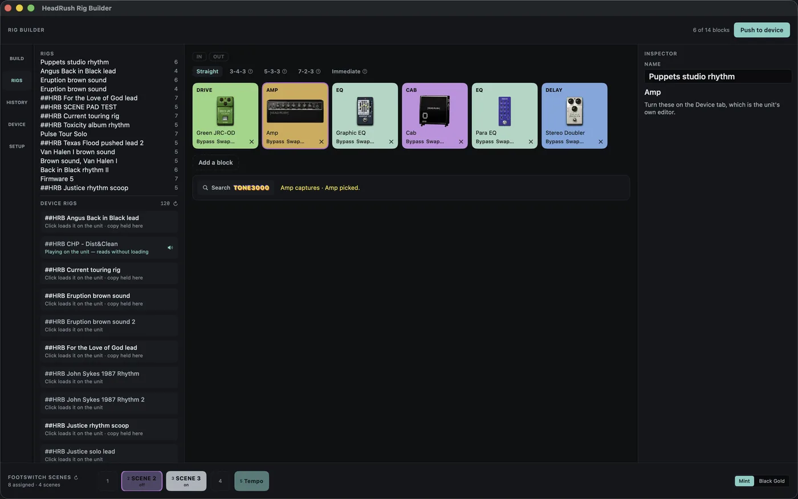
Task: Open Swap options for the Cab block
Action: click(435, 142)
